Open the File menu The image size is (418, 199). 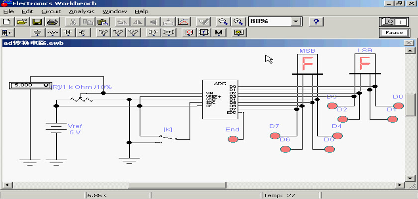click(8, 12)
